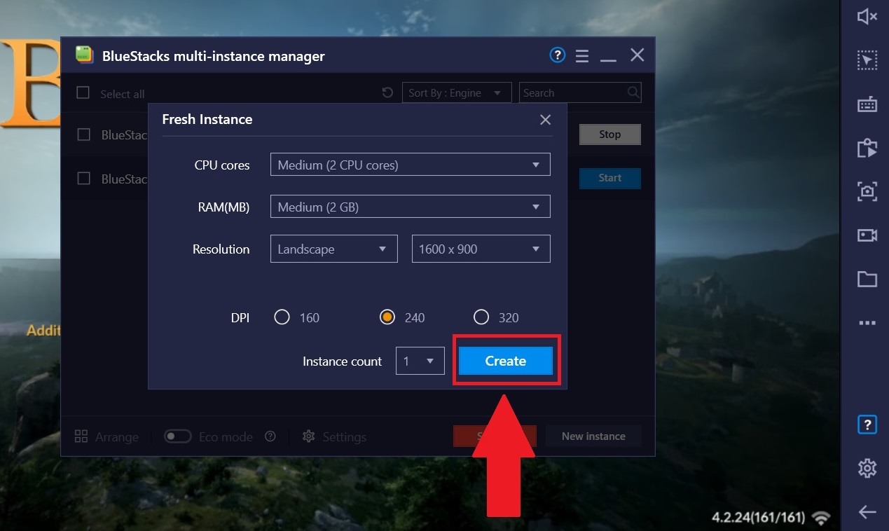The height and width of the screenshot is (531, 889).
Task: Toggle the Eco mode switch
Action: 177,436
